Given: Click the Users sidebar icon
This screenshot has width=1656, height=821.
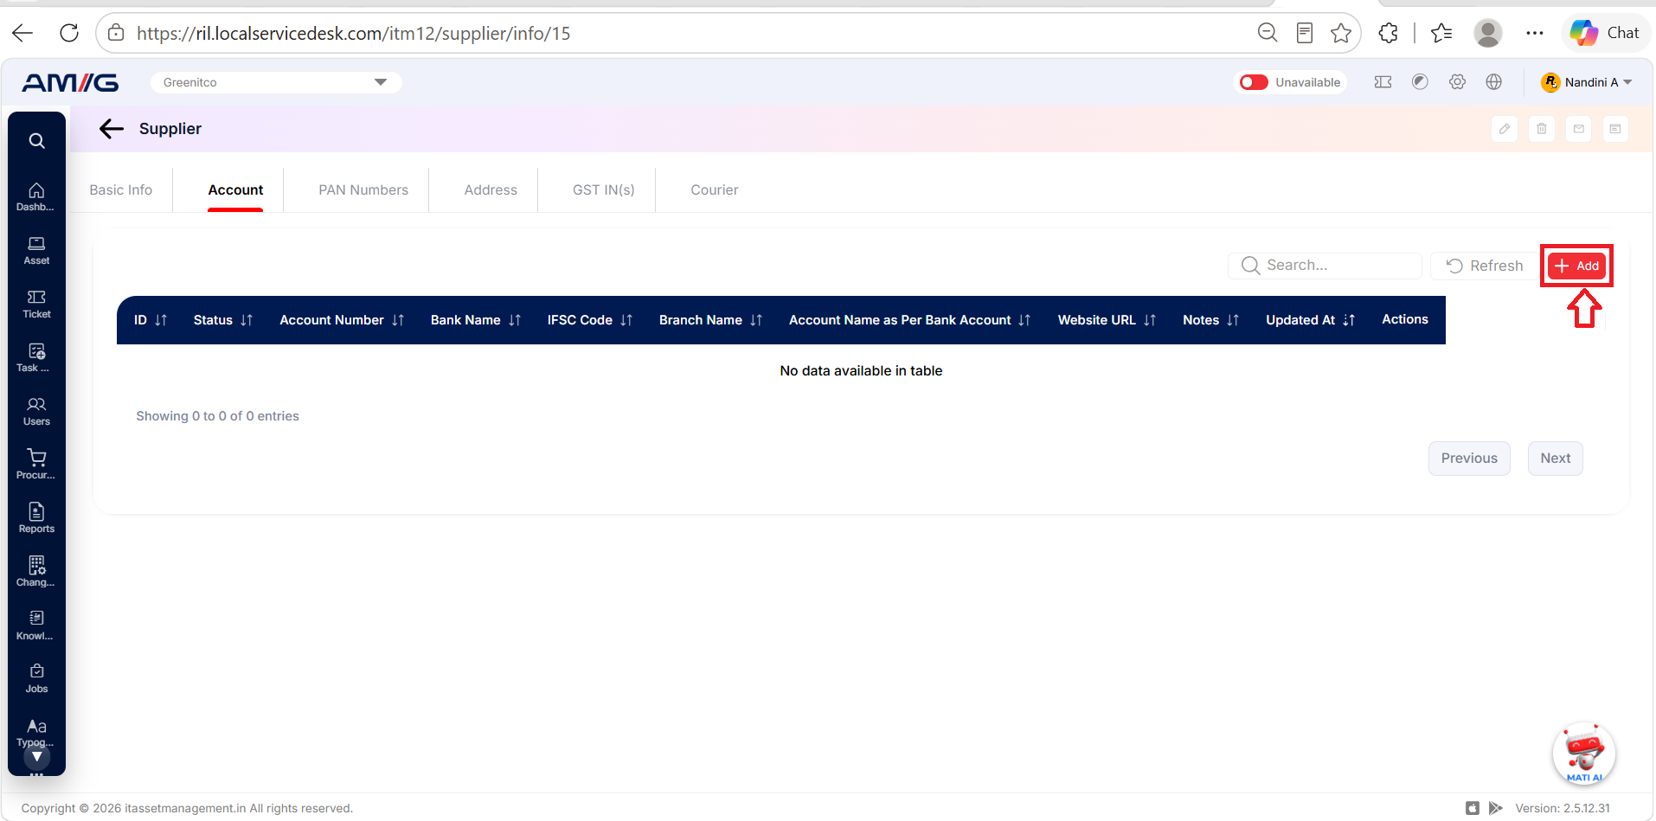Looking at the screenshot, I should 36,411.
